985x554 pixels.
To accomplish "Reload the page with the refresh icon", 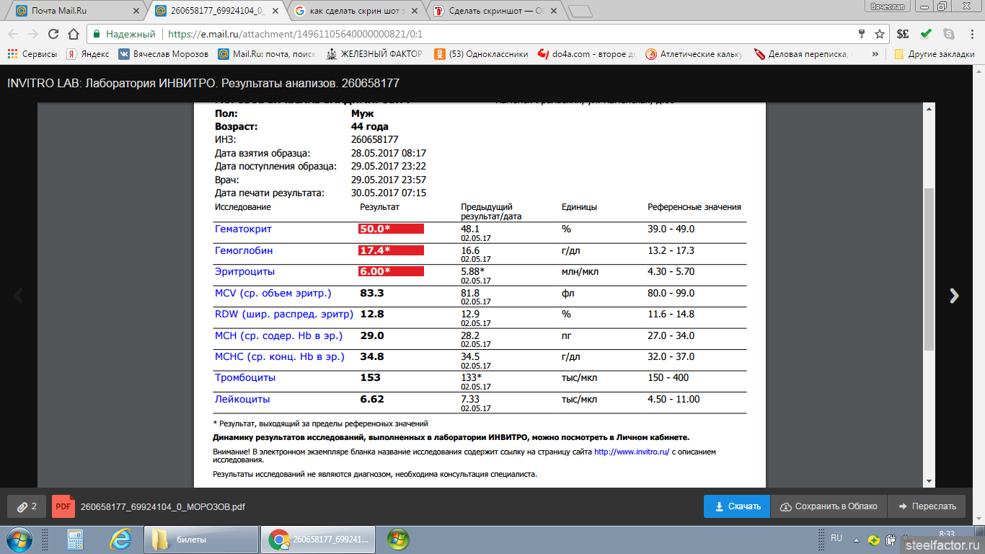I will point(53,34).
